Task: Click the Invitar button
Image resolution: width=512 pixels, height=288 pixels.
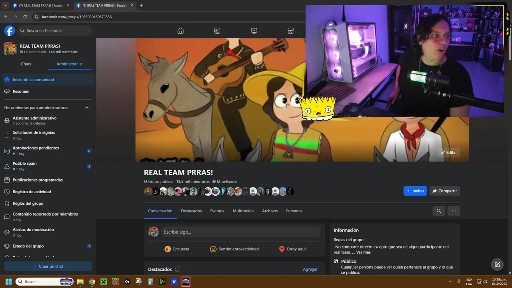Action: pyautogui.click(x=415, y=191)
